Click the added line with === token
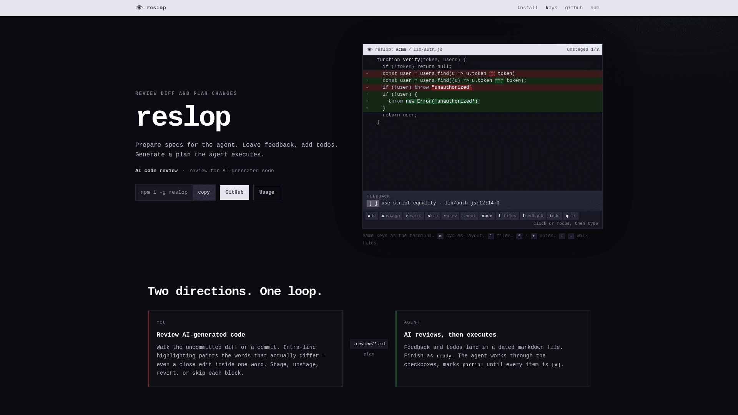Viewport: 738px width, 415px height. (482, 81)
